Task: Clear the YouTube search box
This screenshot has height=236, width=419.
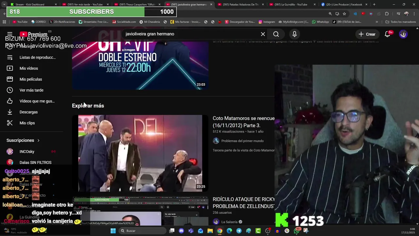Action: [x=263, y=34]
